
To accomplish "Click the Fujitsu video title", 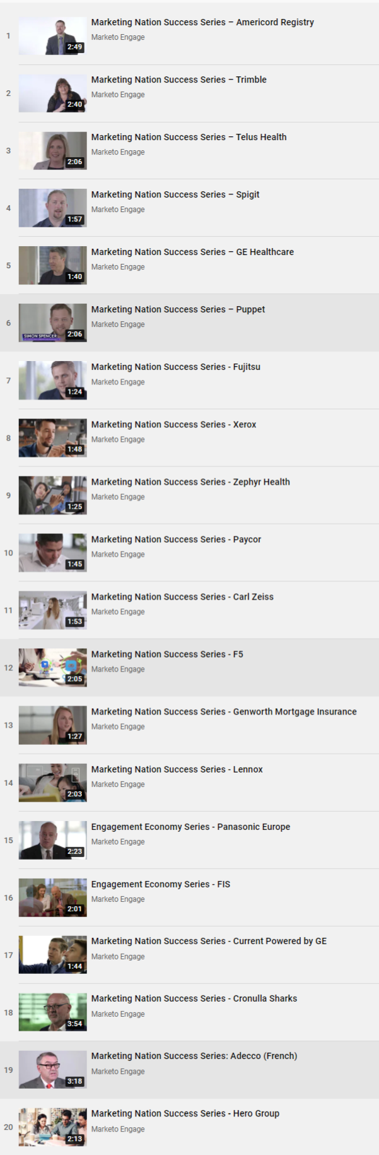I will (175, 367).
